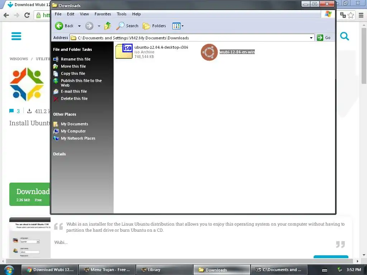367x275 pixels.
Task: Click Delete this file task
Action: click(x=74, y=99)
